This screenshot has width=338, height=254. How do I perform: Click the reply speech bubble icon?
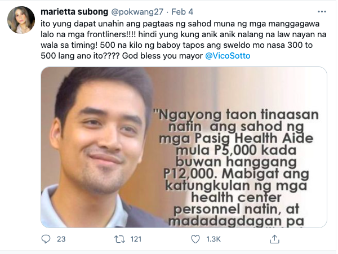[46, 239]
